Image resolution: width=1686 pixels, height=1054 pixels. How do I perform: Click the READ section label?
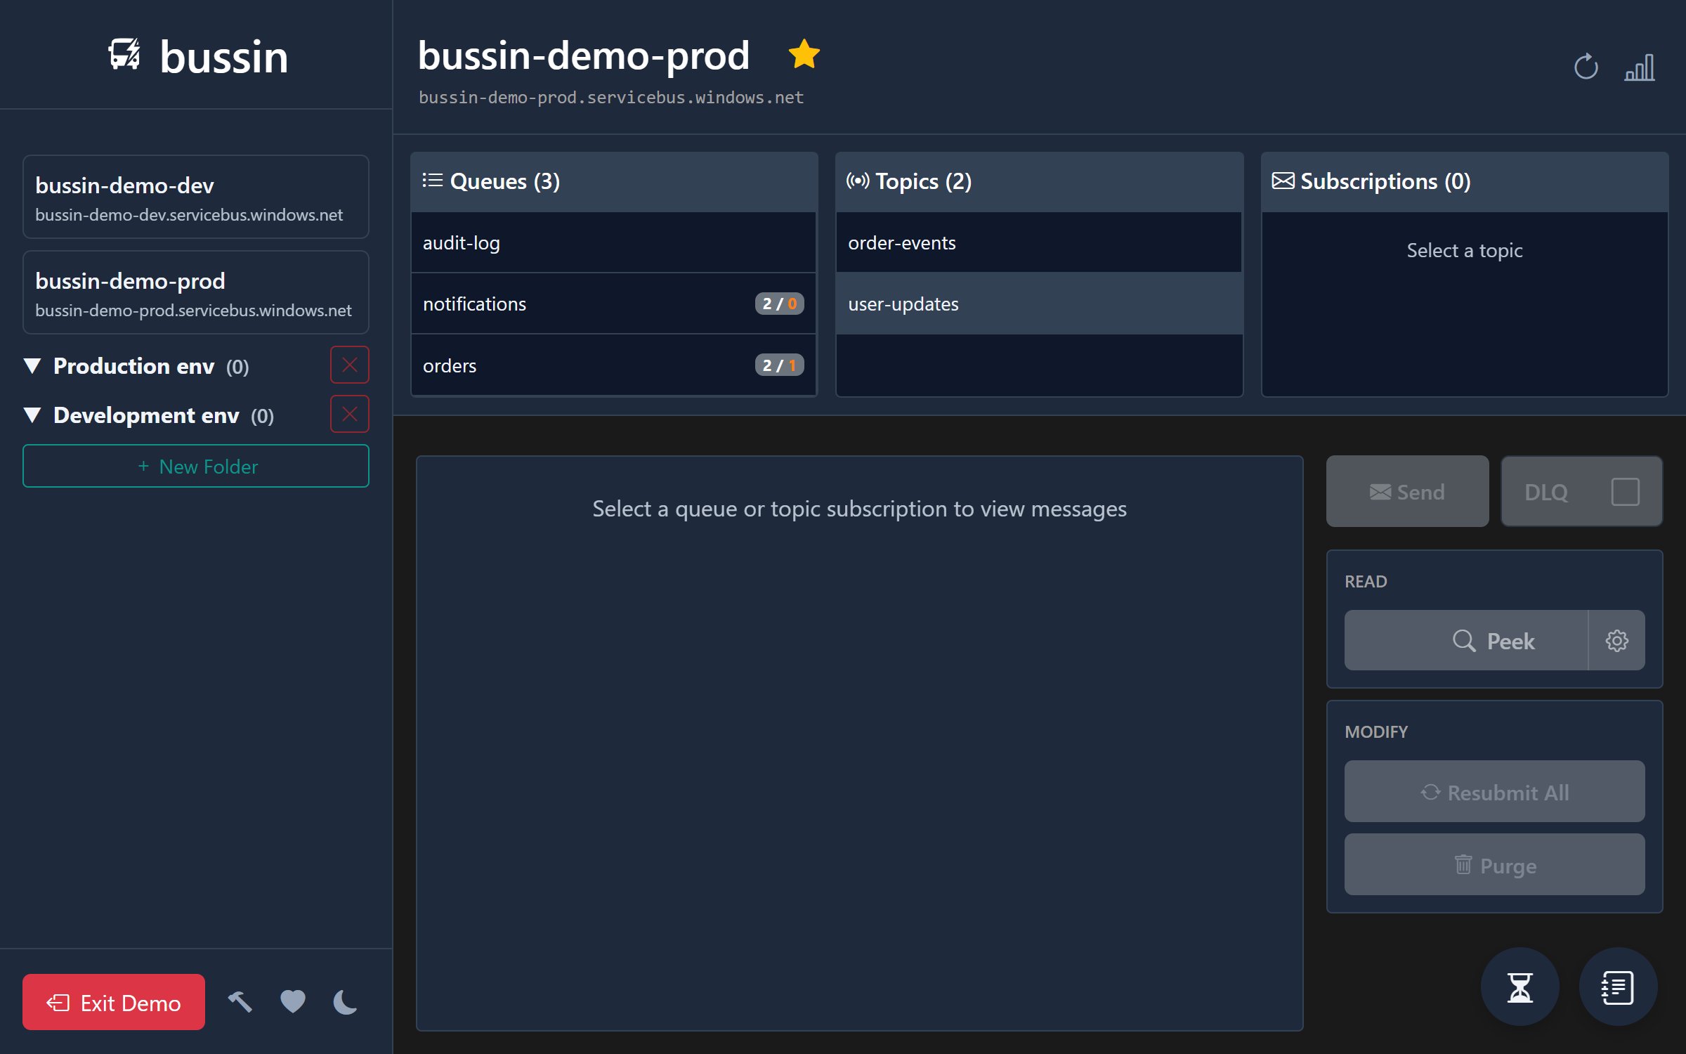tap(1366, 581)
